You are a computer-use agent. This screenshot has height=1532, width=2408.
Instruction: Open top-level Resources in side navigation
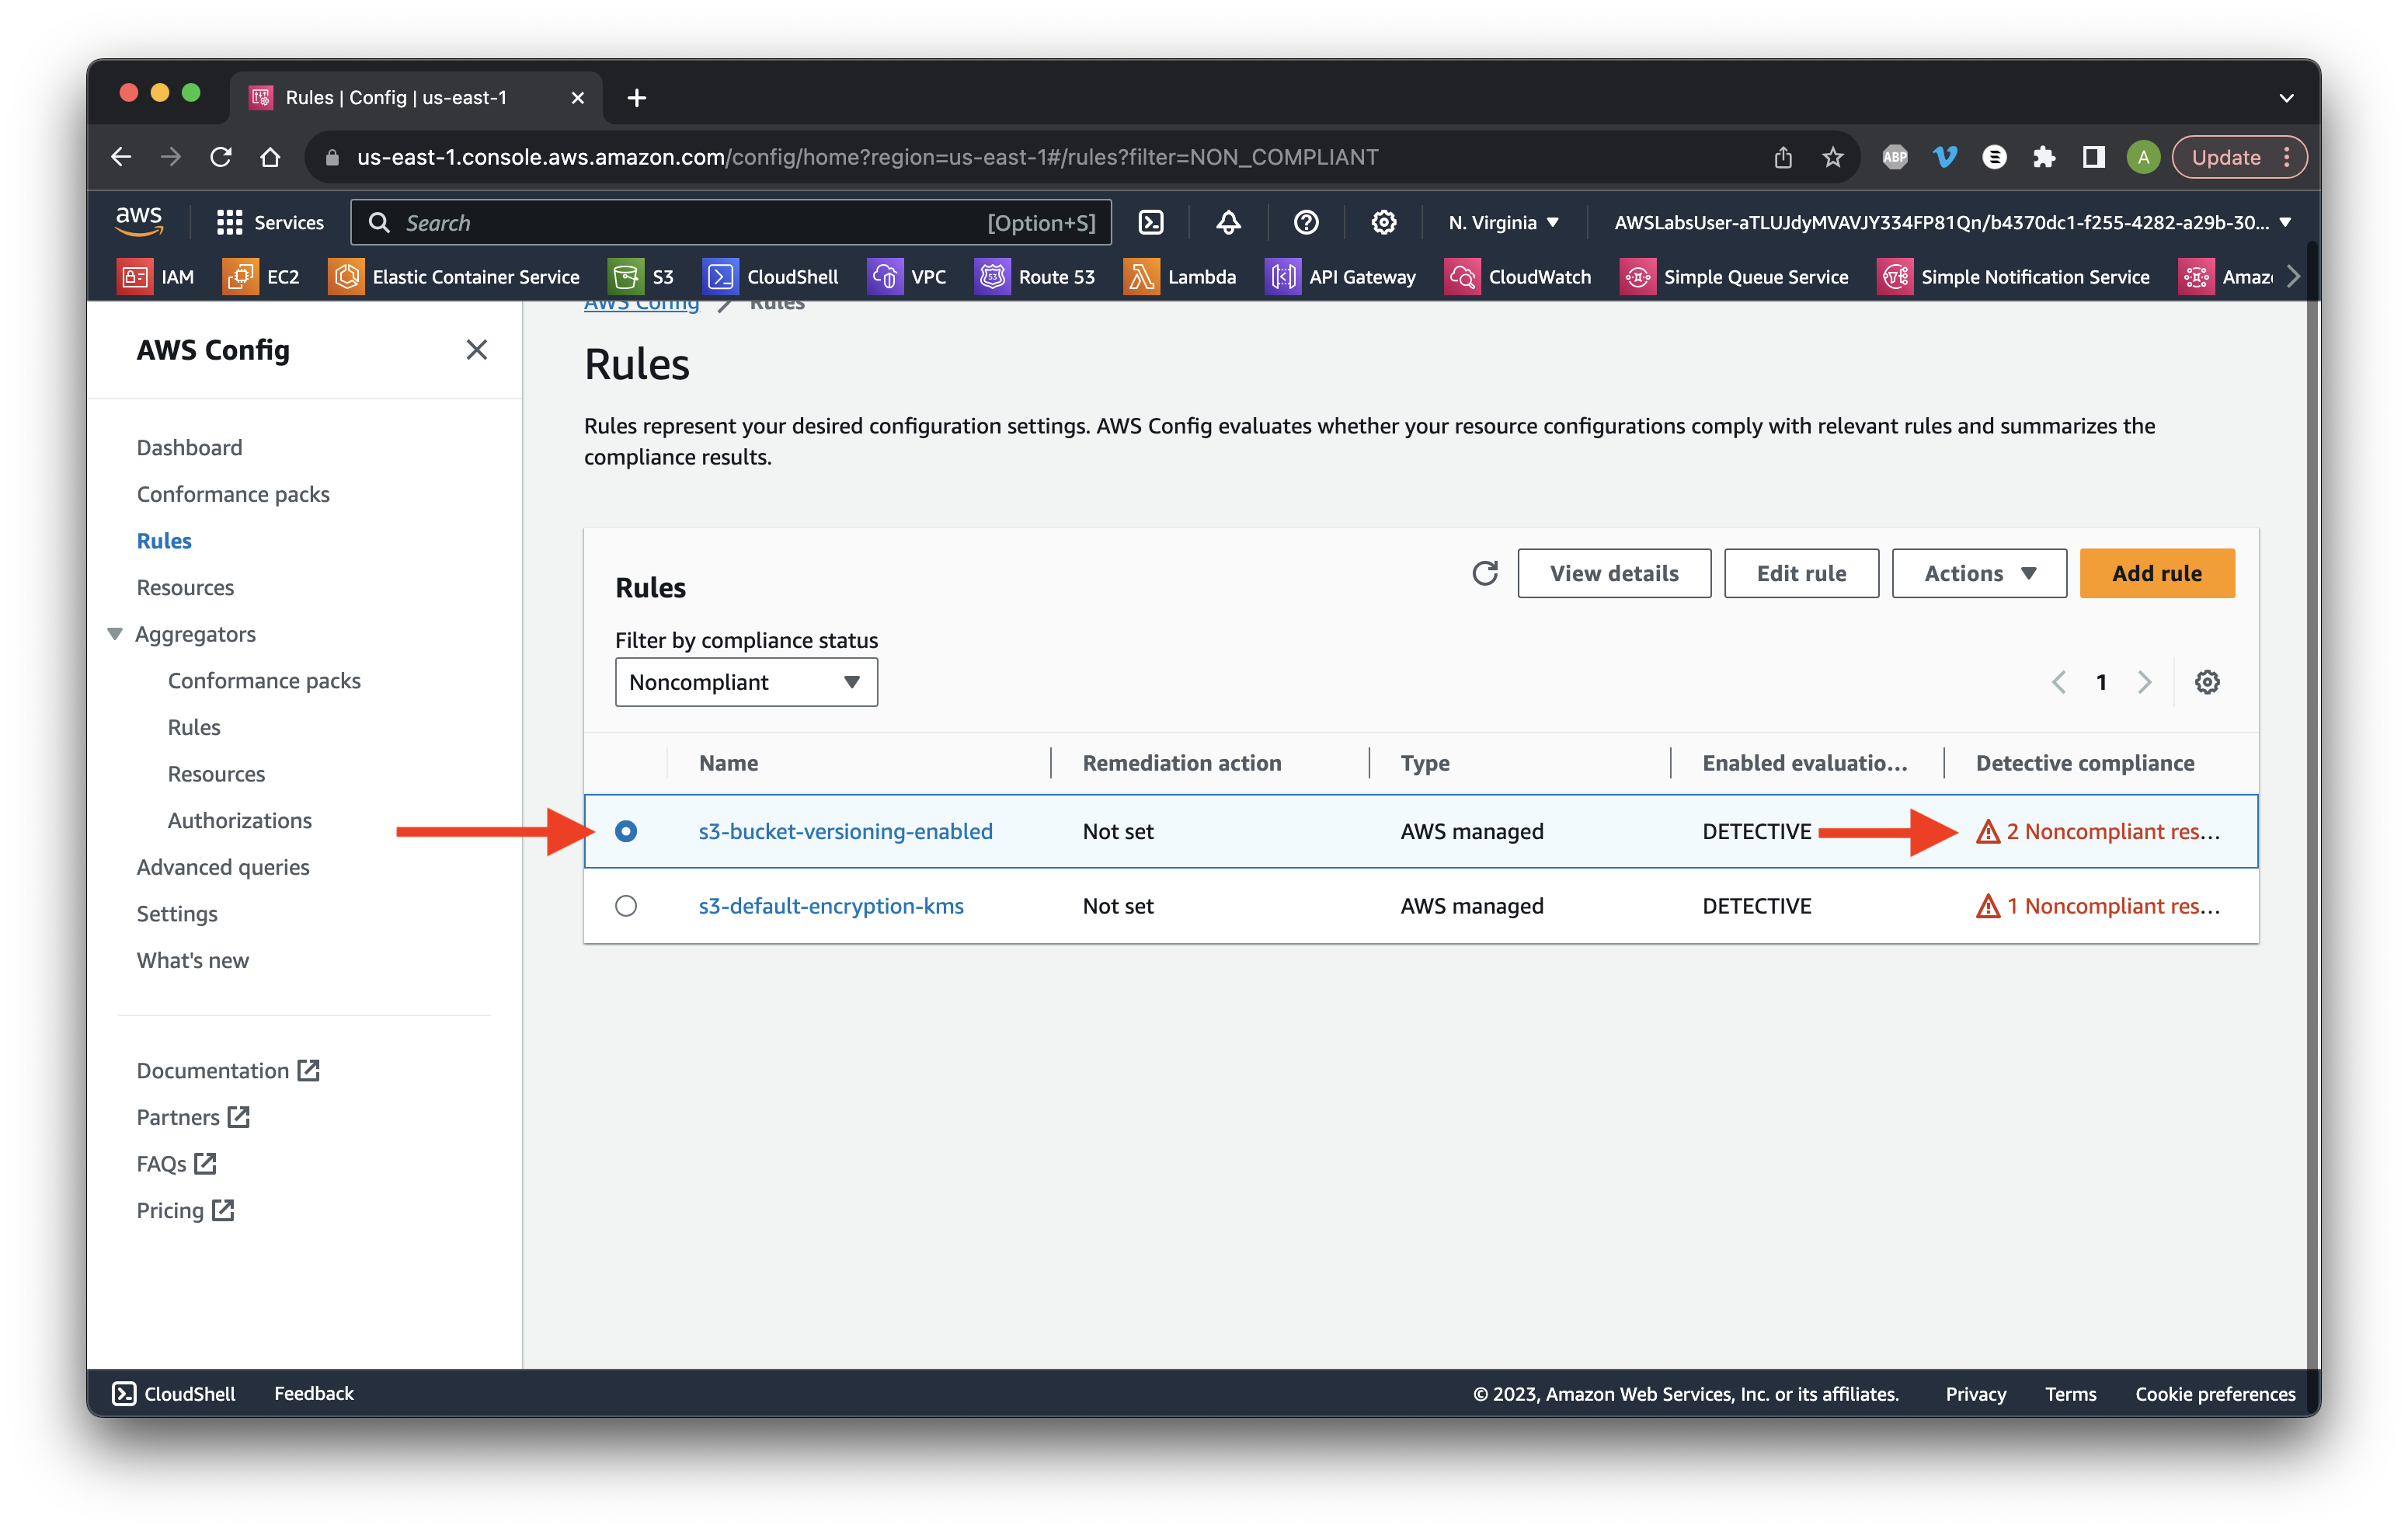185,587
